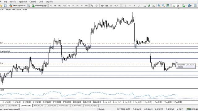The image size is (198, 111).
Task: Zoom out of the chart
Action: tap(163, 6)
